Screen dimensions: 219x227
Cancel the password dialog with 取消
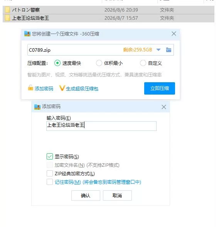117,195
